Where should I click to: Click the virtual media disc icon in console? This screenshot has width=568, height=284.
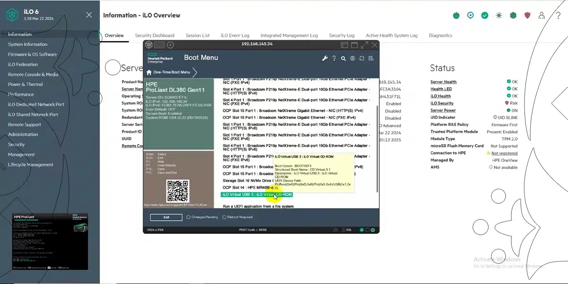[170, 45]
